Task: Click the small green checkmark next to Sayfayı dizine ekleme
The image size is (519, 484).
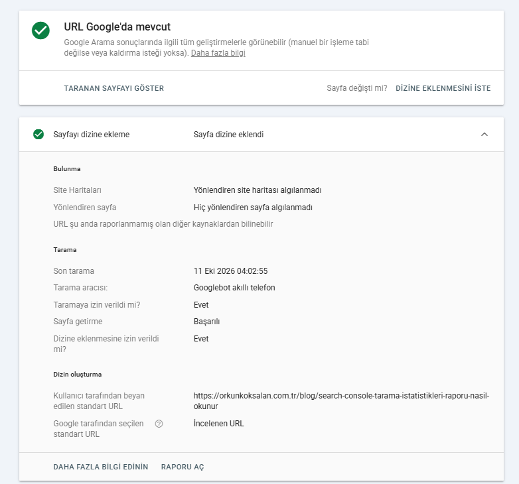Action: coord(38,134)
